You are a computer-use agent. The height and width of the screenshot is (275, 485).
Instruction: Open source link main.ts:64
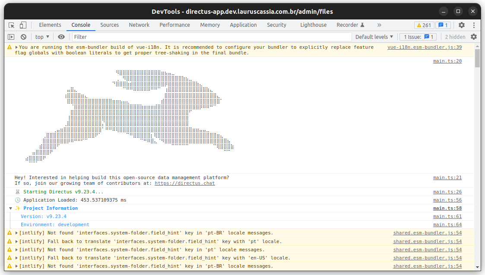447,225
